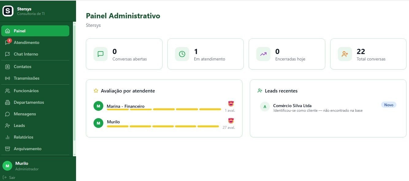Click the Sair logout link
The image size is (409, 181).
[x=9, y=177]
